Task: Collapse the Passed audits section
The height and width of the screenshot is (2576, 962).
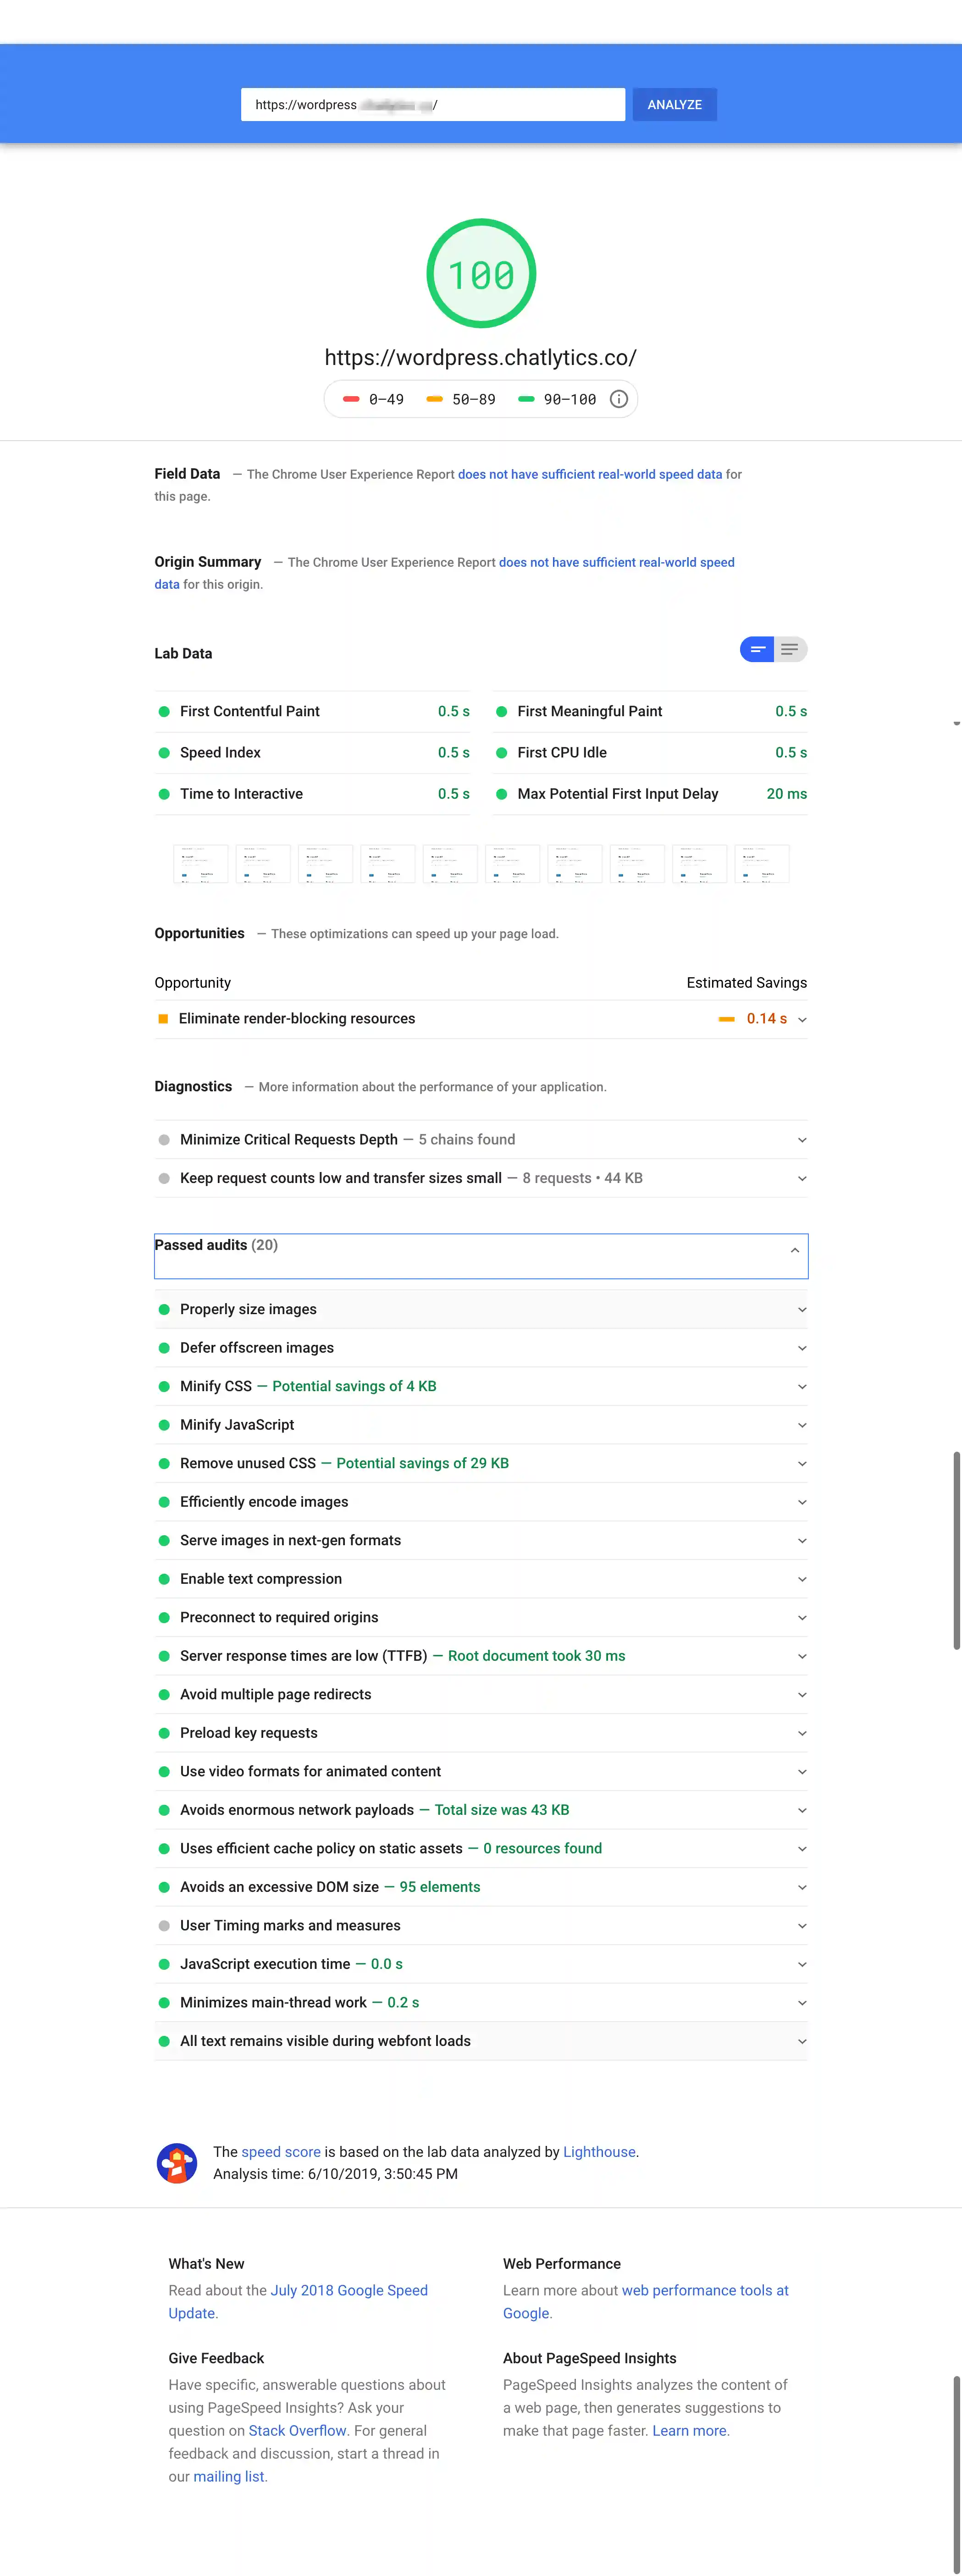Action: (793, 1250)
